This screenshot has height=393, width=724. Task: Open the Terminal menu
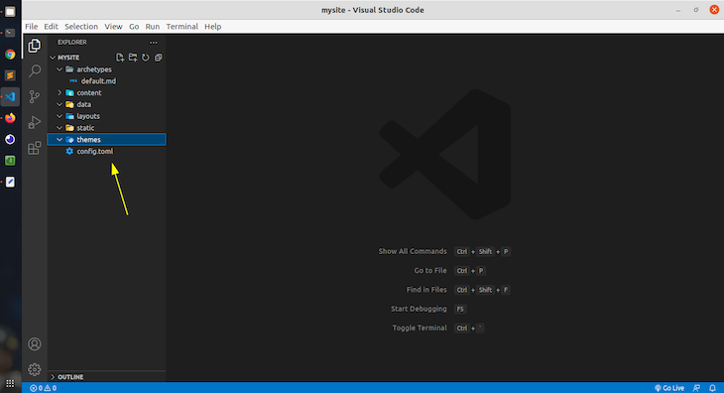181,27
